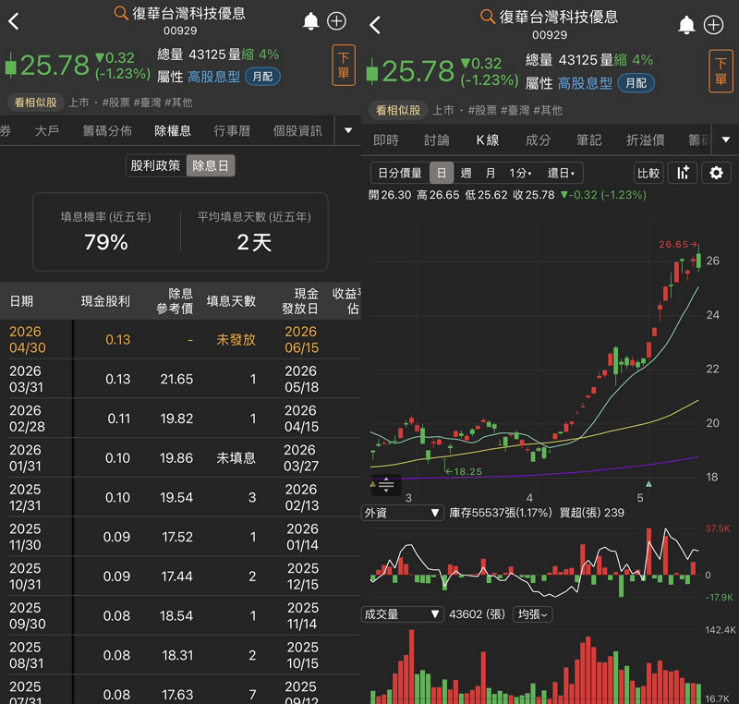Open 成分 tab
739x704 pixels.
538,140
